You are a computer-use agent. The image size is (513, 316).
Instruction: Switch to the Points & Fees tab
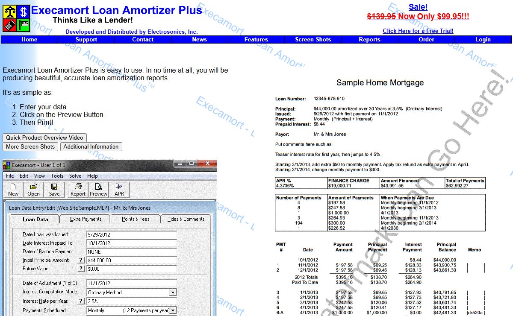point(136,219)
